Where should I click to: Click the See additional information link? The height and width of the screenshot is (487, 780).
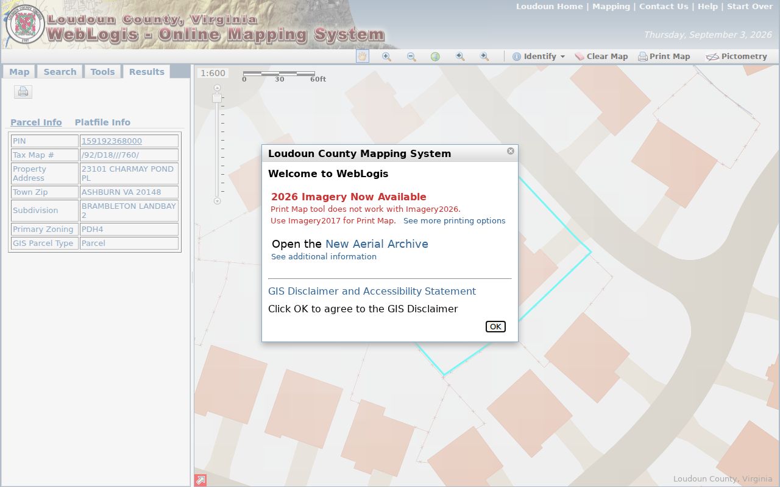(x=324, y=257)
